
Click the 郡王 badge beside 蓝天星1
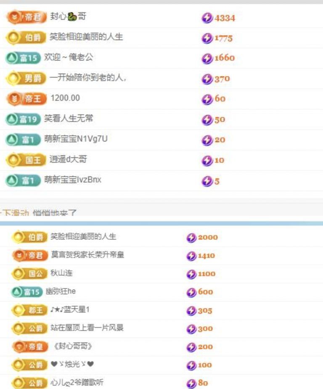point(29,310)
